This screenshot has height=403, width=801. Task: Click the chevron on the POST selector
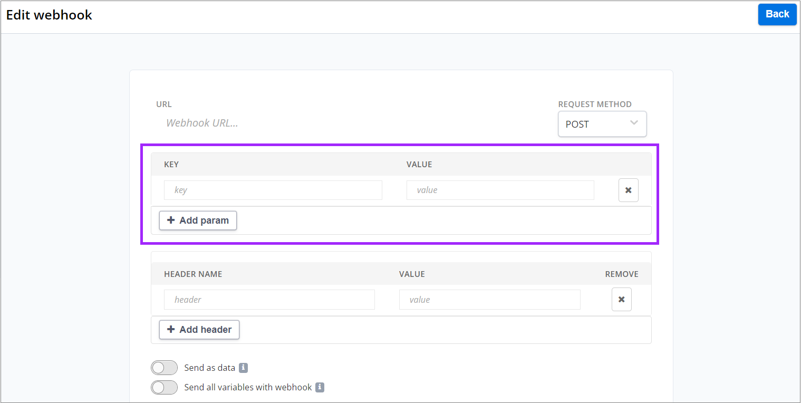coord(633,122)
